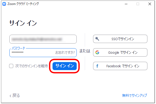Click the 次でのサインインを維持 label text

[31, 66]
